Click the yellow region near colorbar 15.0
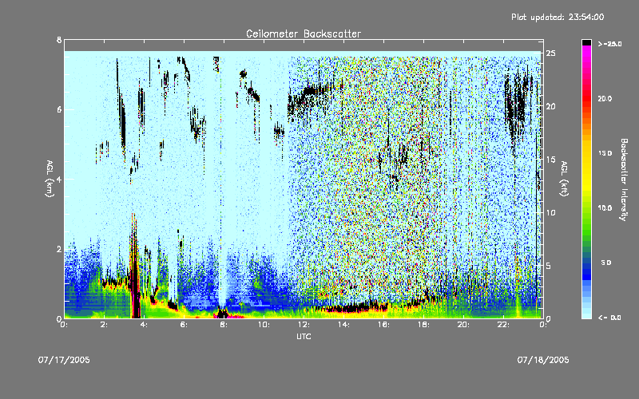Image resolution: width=639 pixels, height=399 pixels. pos(586,153)
